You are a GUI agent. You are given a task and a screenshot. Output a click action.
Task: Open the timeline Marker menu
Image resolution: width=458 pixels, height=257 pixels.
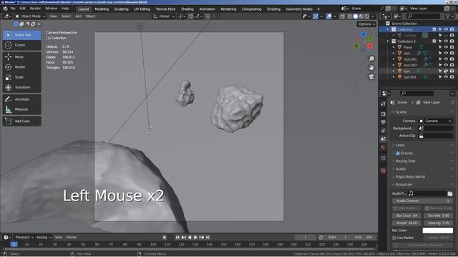coord(72,238)
